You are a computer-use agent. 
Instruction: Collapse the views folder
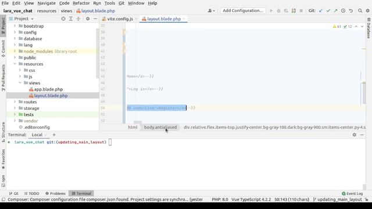click(20, 83)
